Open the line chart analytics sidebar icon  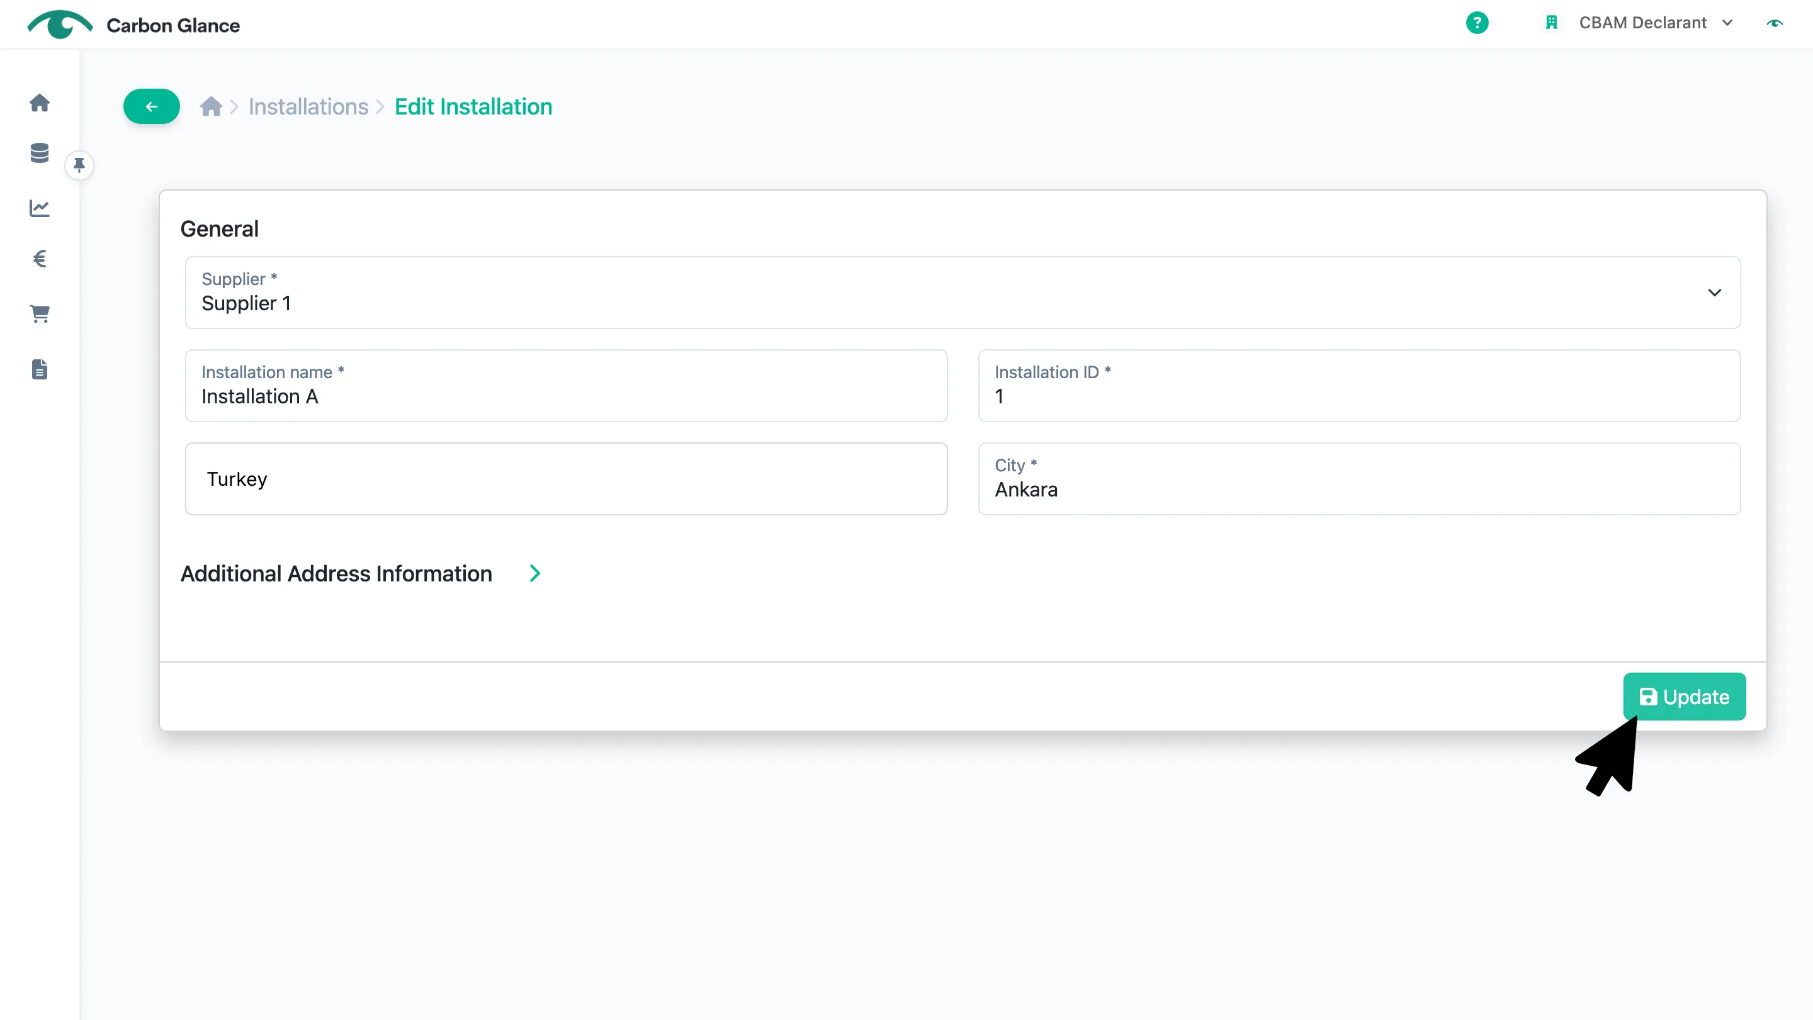[x=40, y=208]
